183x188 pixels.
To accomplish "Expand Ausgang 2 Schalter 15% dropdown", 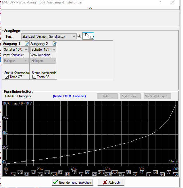I will 43,50.
